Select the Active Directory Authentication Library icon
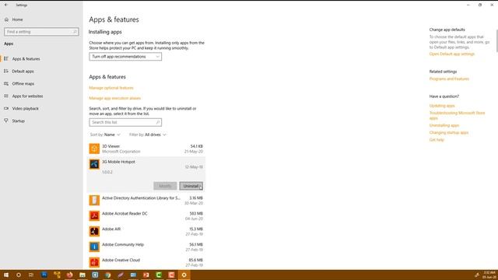This screenshot has width=498, height=280. [94, 201]
